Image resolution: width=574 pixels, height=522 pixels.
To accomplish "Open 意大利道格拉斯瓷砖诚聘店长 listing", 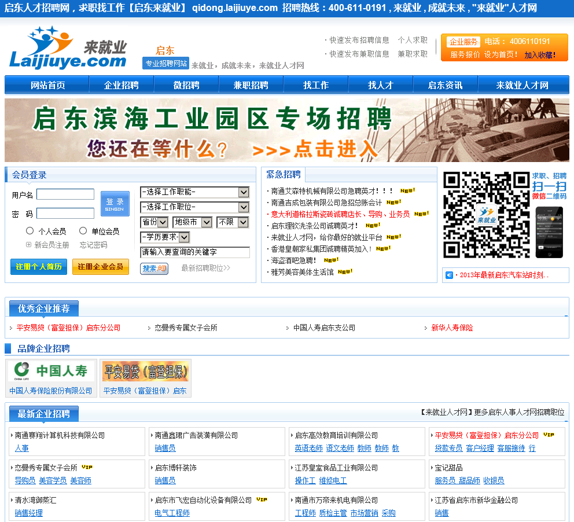I will pyautogui.click(x=340, y=214).
